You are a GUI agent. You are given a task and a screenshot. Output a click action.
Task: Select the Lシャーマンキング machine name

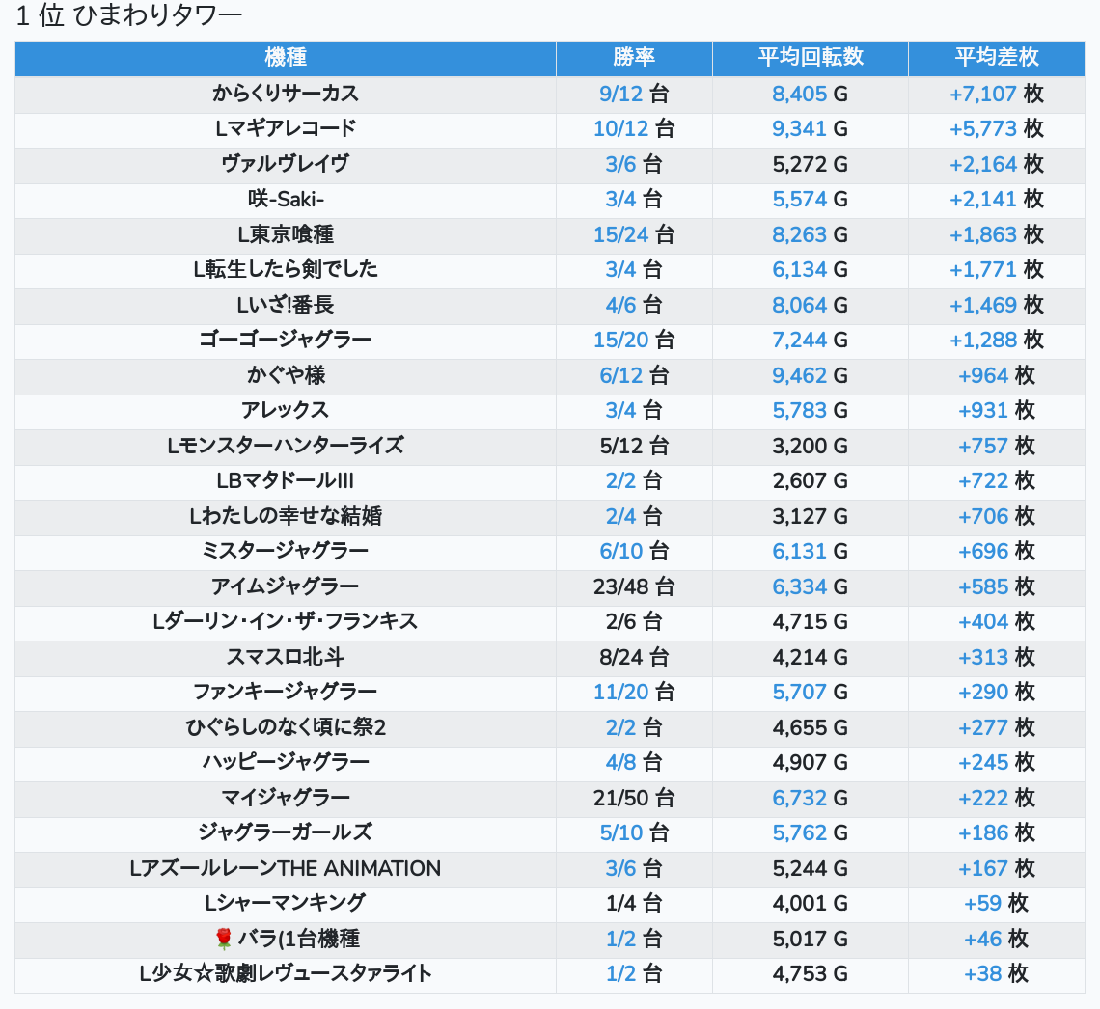coord(286,904)
